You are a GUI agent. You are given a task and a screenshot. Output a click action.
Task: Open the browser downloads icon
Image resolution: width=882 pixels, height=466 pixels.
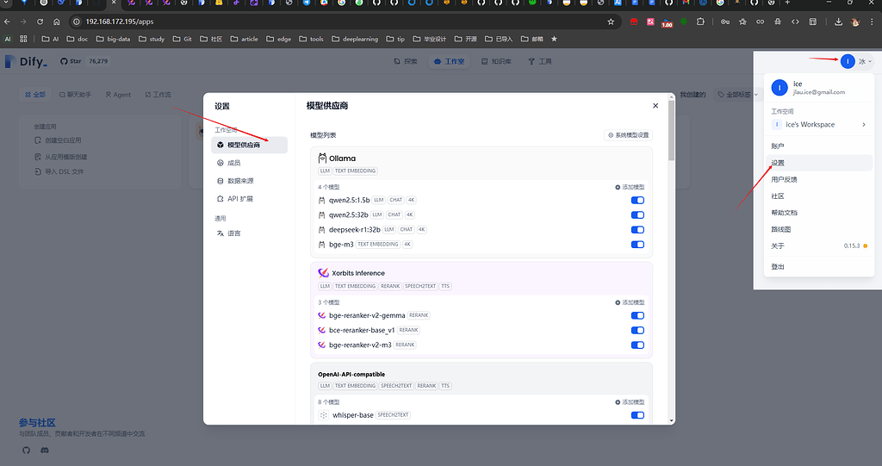click(838, 22)
